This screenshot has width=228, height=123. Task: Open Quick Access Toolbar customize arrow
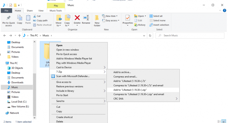click(x=19, y=6)
